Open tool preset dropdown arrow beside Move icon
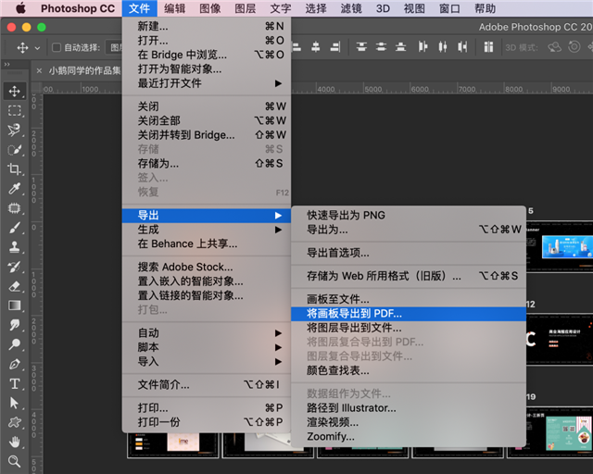 [37, 48]
